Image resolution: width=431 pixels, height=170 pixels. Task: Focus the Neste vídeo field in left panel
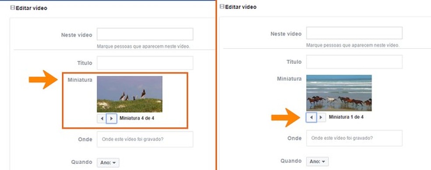(x=145, y=34)
